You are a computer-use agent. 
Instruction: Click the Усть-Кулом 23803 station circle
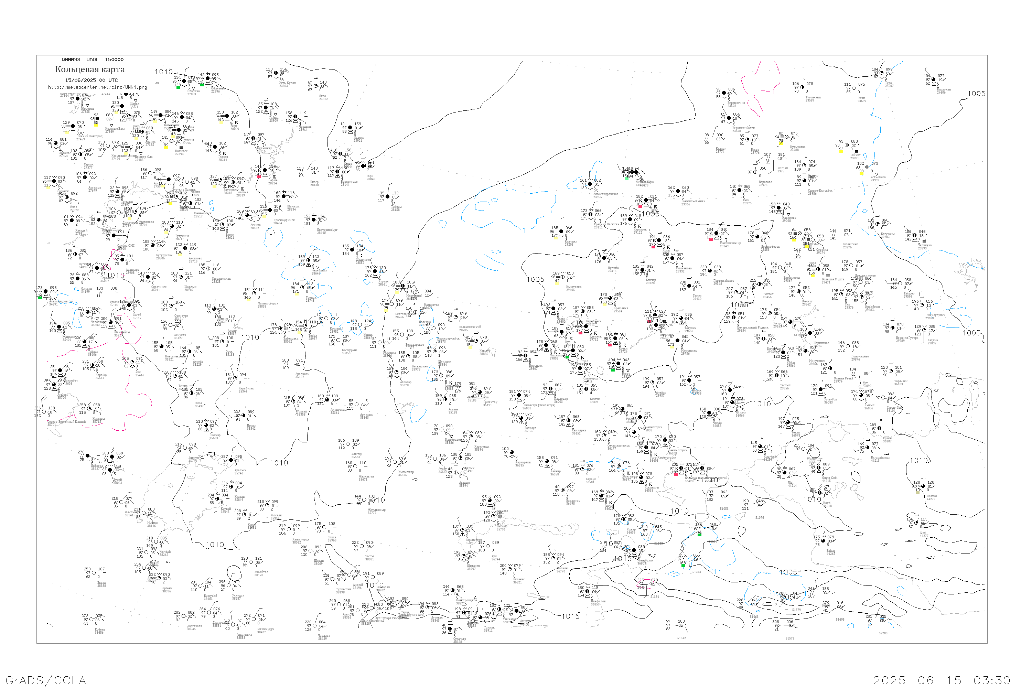tap(276, 73)
